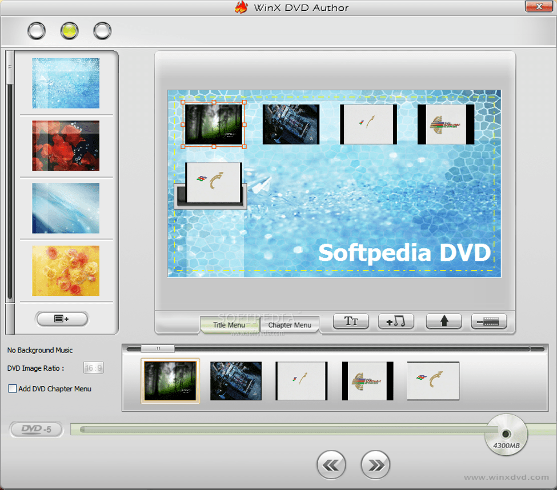Click the No Background Music label
This screenshot has height=490, width=557.
pos(40,350)
